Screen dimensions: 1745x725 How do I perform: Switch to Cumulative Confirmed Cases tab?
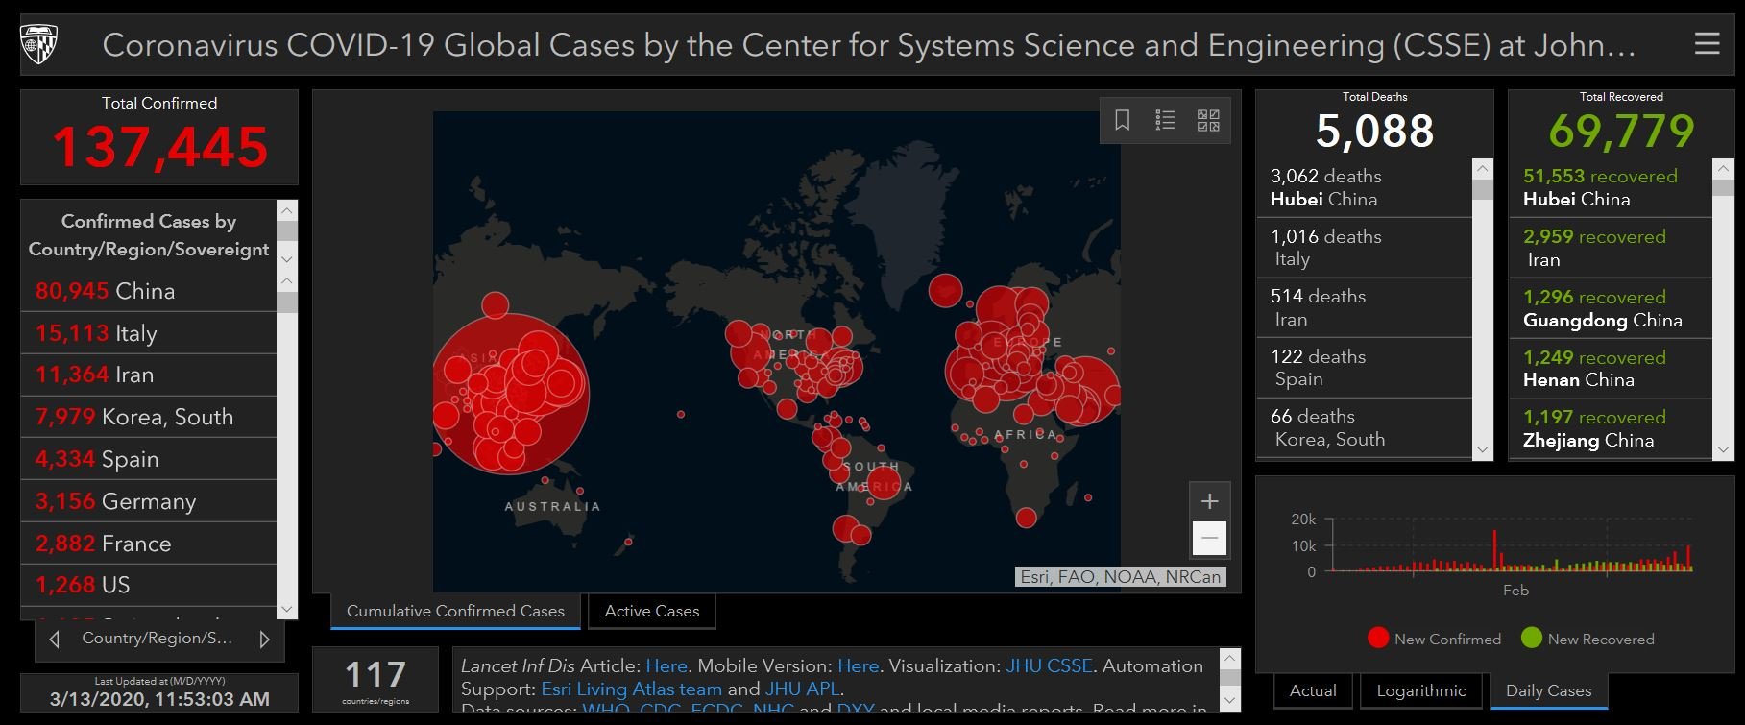pyautogui.click(x=455, y=611)
